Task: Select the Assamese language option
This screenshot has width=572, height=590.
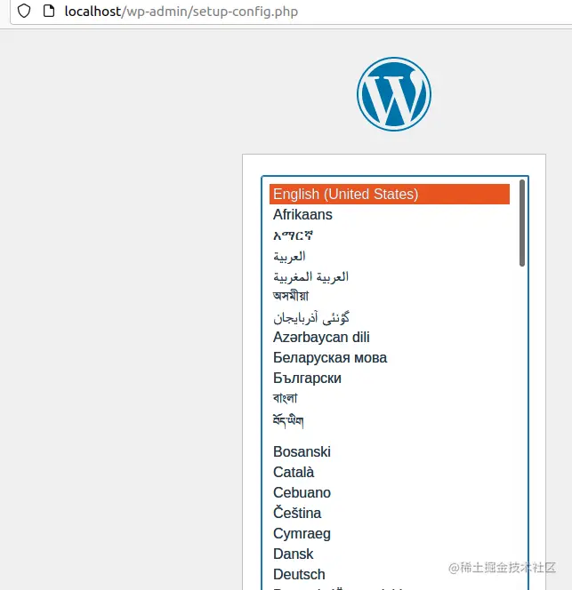Action: pyautogui.click(x=390, y=296)
